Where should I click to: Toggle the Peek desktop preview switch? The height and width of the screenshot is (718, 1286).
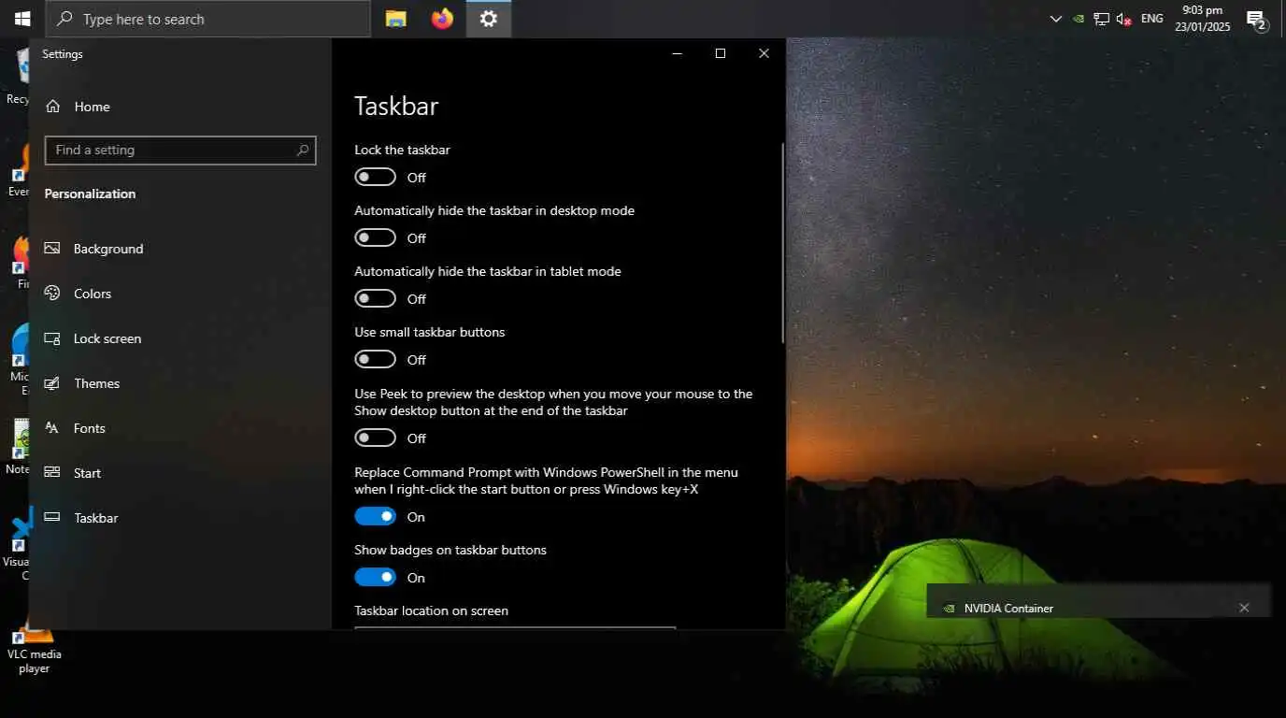(x=375, y=438)
